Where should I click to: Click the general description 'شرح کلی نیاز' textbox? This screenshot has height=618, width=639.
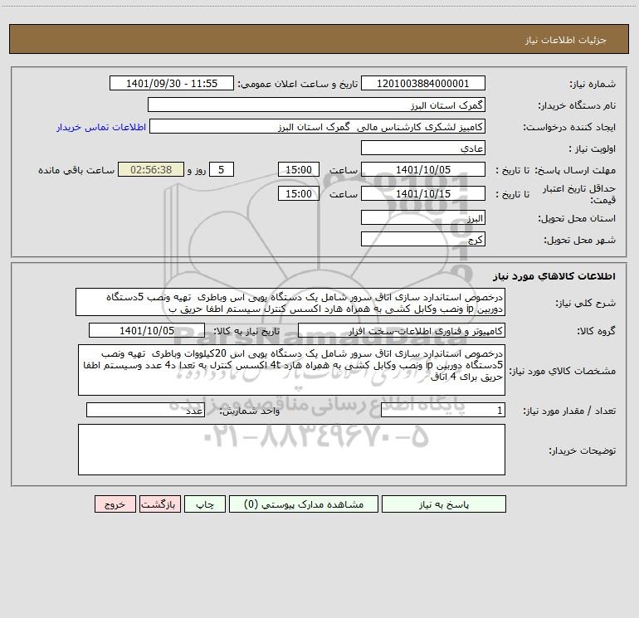pyautogui.click(x=290, y=302)
